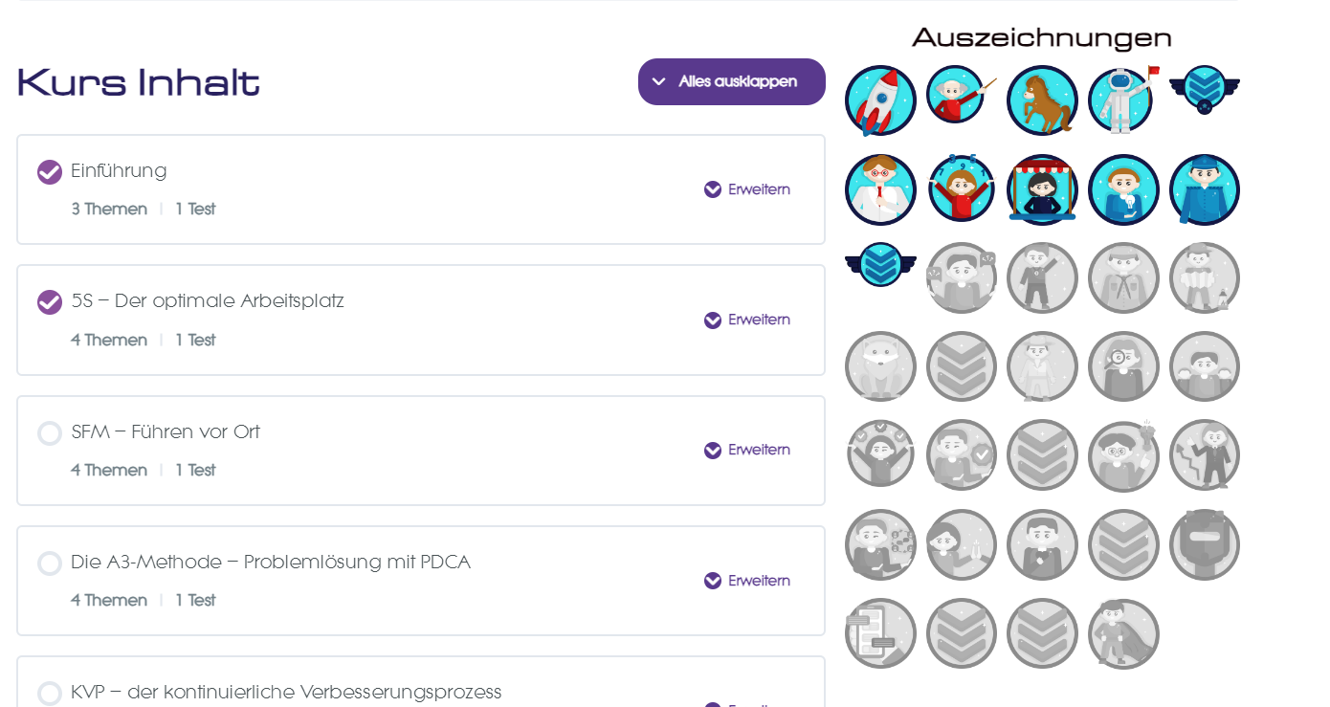
Task: Select the brown horse badge
Action: (x=1042, y=100)
